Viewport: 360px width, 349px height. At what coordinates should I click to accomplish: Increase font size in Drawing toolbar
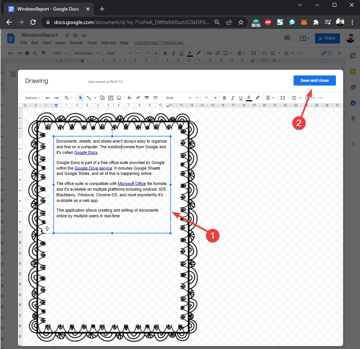[x=215, y=98]
